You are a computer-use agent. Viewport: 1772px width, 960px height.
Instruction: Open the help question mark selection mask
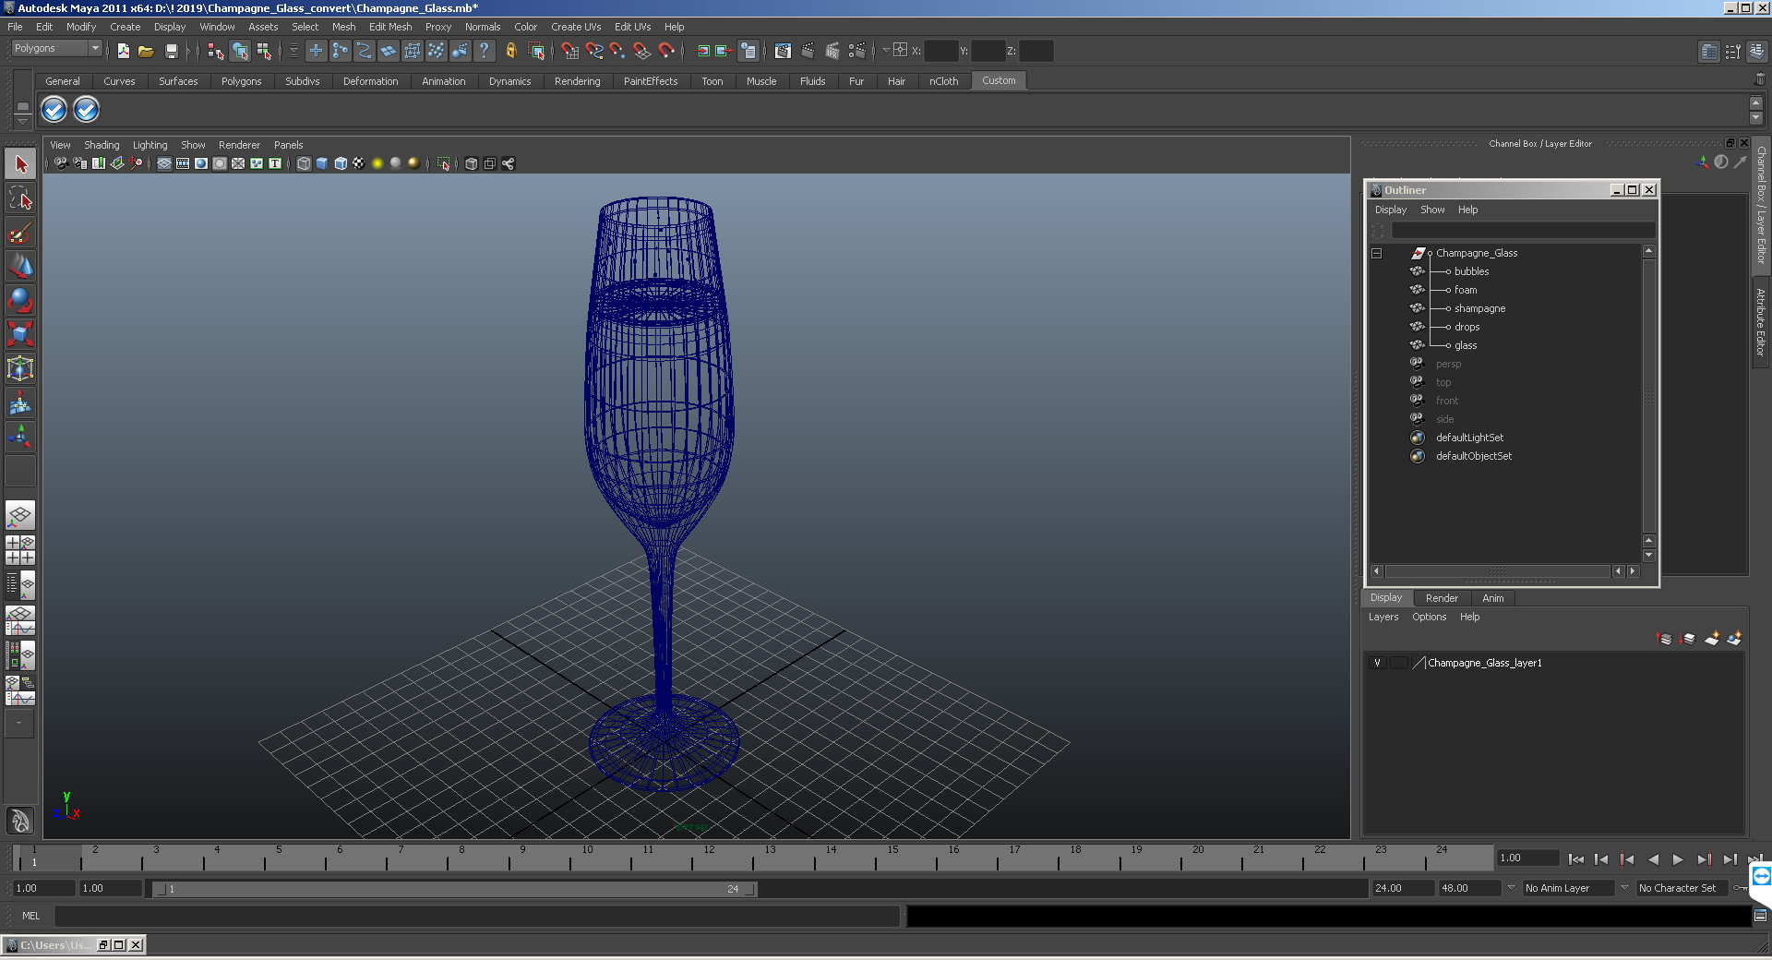click(x=484, y=51)
